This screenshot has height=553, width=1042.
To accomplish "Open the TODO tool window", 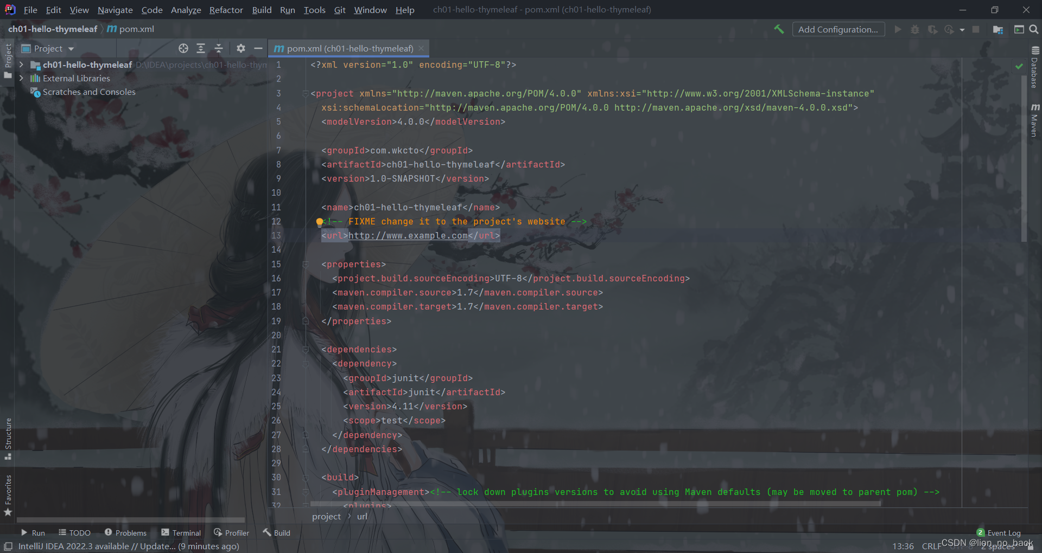I will [75, 533].
